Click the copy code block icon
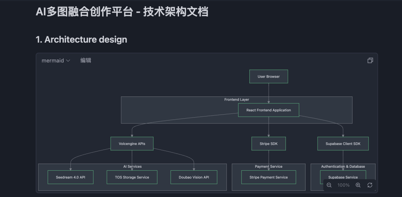Viewport: 402px width, 197px height. (x=370, y=60)
